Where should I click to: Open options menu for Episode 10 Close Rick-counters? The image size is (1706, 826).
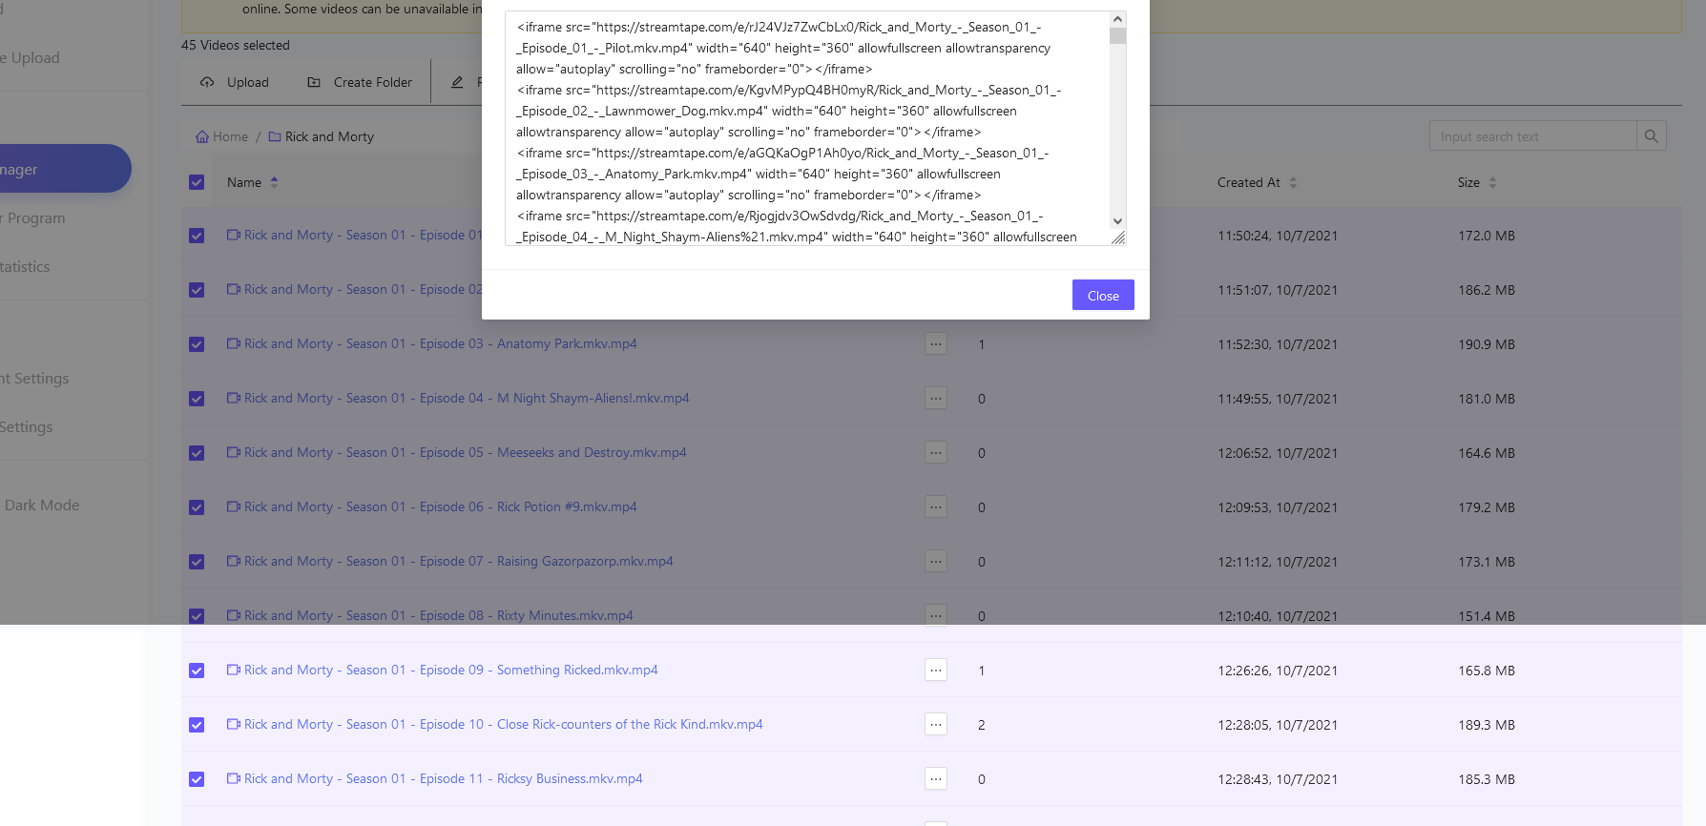(x=936, y=724)
